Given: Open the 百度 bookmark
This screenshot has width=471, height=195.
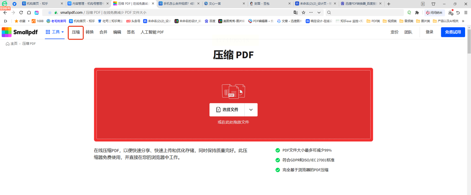Looking at the screenshot, I should [210, 21].
